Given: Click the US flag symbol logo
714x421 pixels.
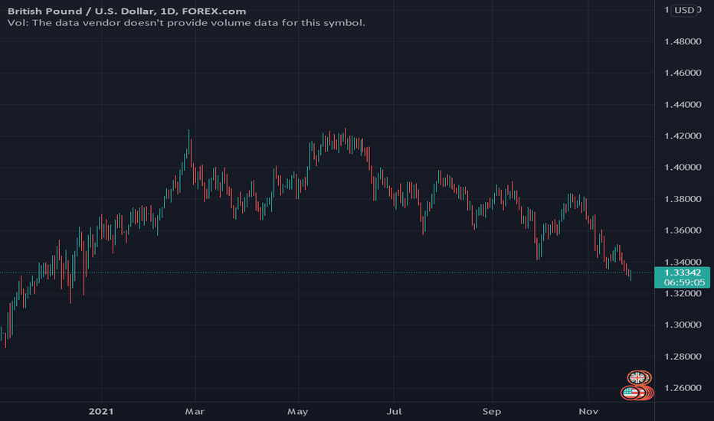Looking at the screenshot, I should coord(631,393).
